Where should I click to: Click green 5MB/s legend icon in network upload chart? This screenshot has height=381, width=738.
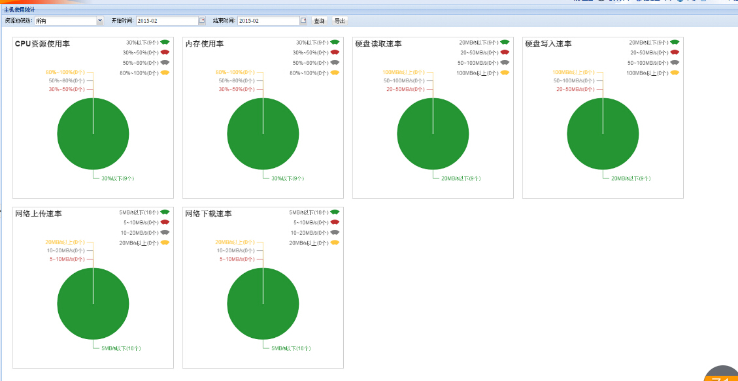[x=165, y=212]
